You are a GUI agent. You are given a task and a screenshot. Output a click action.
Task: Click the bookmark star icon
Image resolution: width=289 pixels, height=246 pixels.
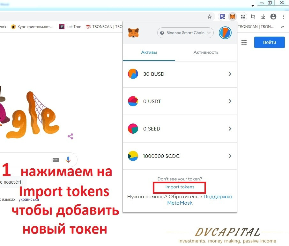[x=209, y=17]
